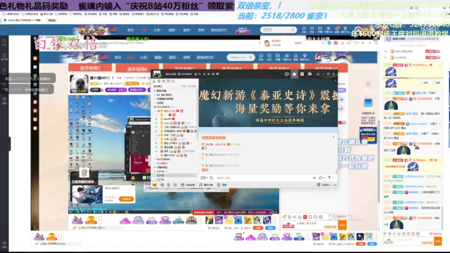Image resolution: width=450 pixels, height=253 pixels.
Task: Open user avatar in inner Douyu header
Action: point(319,57)
